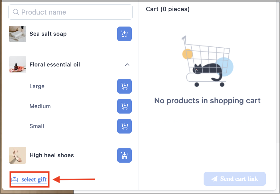280x194 pixels.
Task: Collapse Floral essential oil variants chevron
Action: (127, 64)
